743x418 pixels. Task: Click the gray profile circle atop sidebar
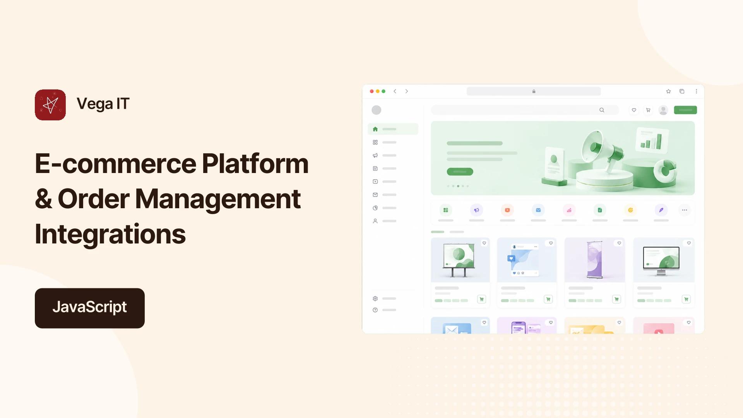click(377, 110)
